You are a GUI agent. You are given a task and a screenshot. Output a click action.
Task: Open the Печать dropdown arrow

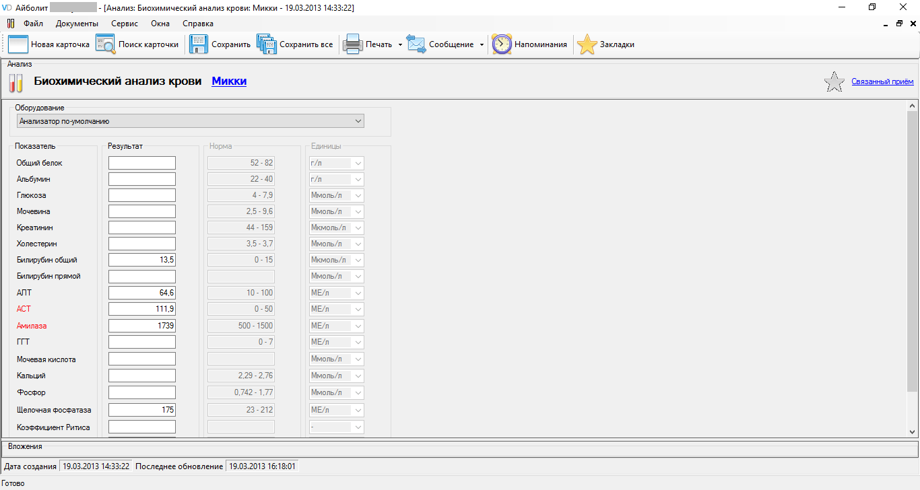click(400, 45)
